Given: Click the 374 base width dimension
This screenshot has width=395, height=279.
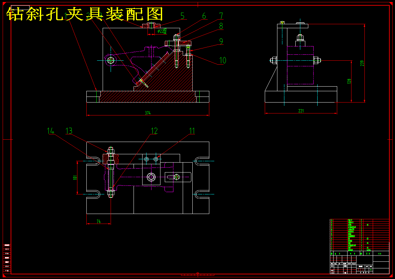Looking at the screenshot, I should coord(148,113).
